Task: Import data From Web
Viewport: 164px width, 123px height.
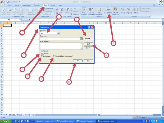Action: coord(9,11)
